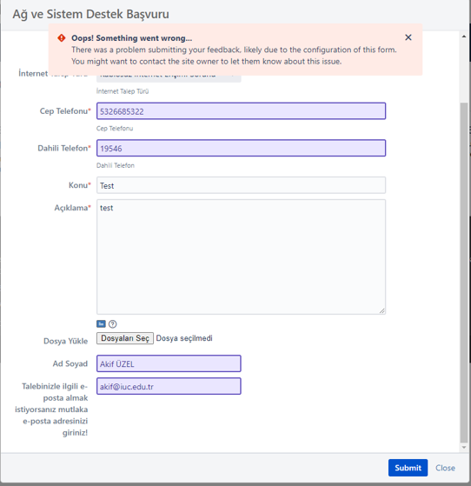The image size is (471, 486).
Task: Click the Dosyaları Seç file button
Action: [125, 338]
